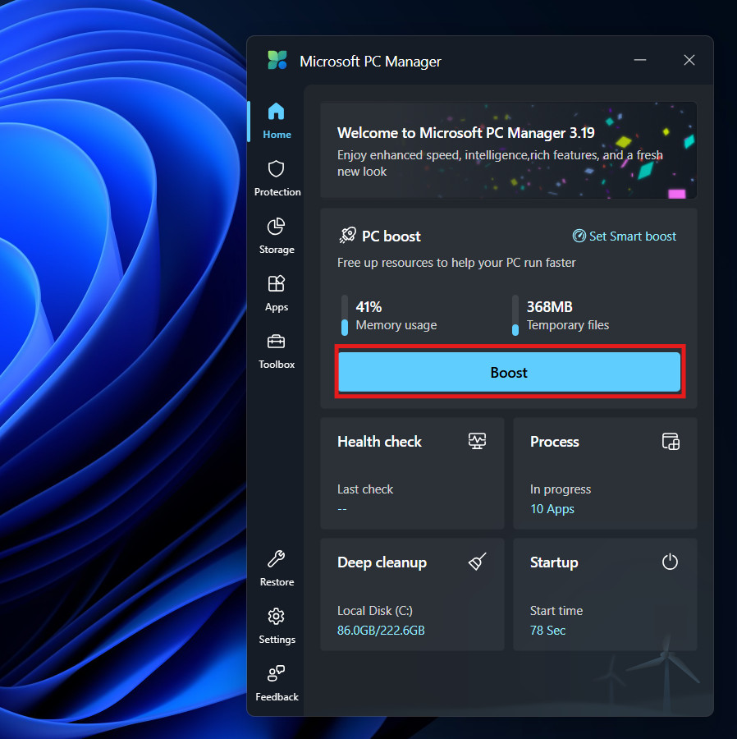
Task: Click the memory usage progress bar
Action: tap(344, 315)
